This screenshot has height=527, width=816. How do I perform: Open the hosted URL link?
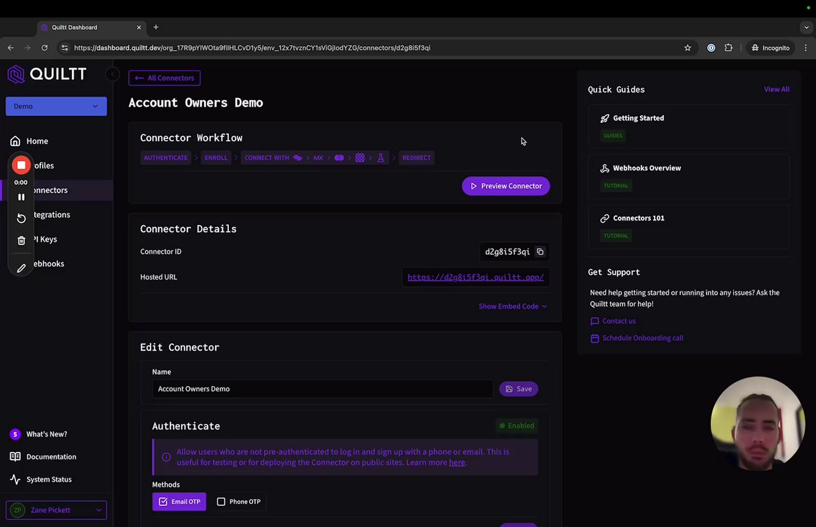pyautogui.click(x=476, y=277)
